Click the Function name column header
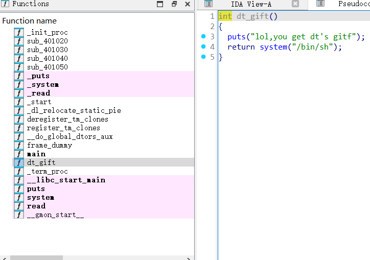This screenshot has height=260, width=370. (x=30, y=21)
